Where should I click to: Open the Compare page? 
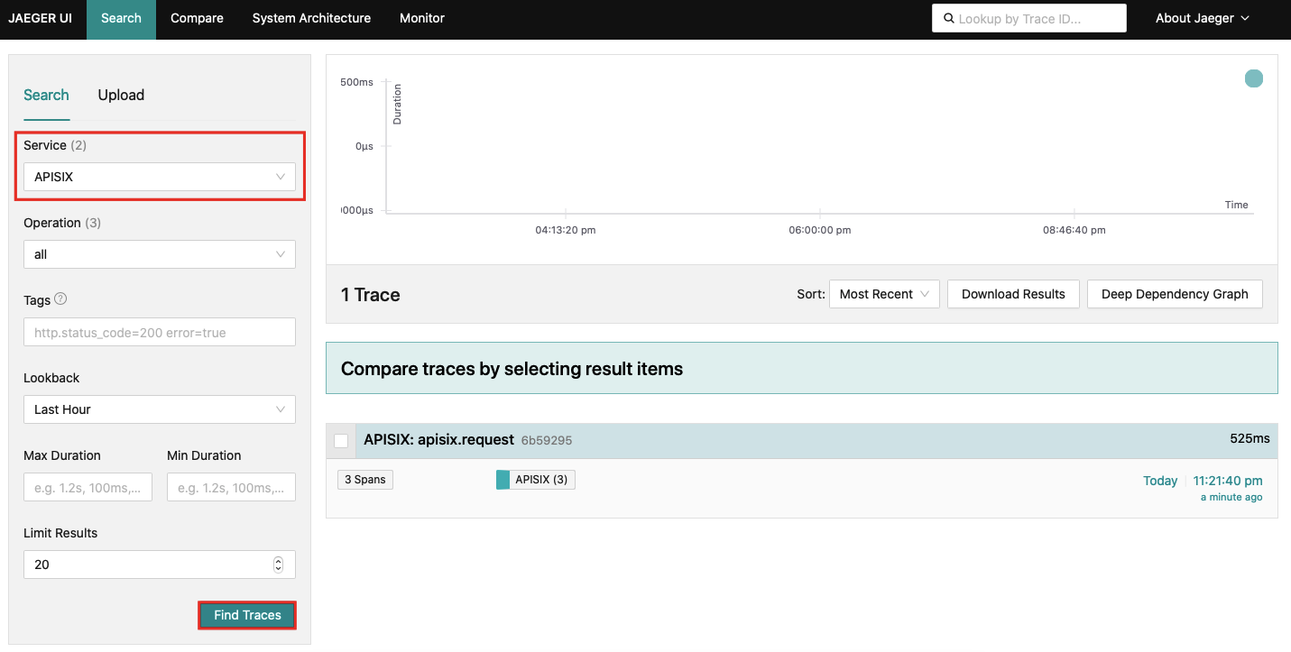pos(197,19)
